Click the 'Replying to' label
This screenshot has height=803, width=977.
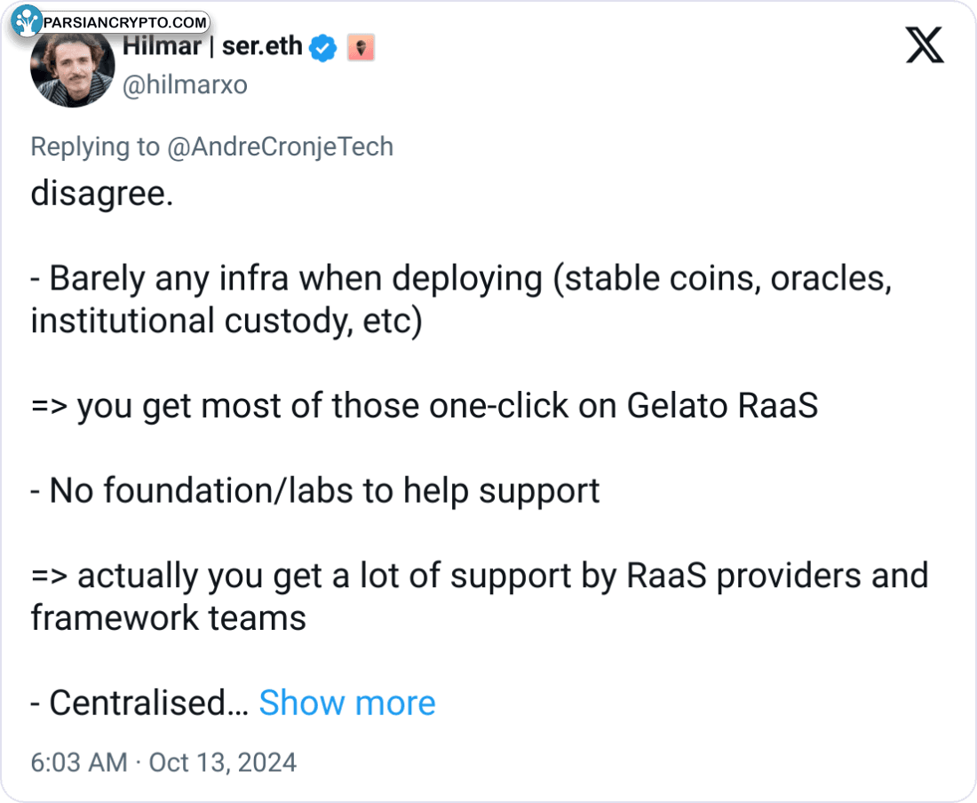[x=94, y=147]
